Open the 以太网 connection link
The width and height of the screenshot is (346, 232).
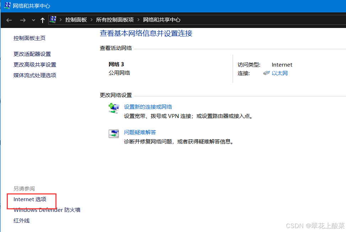(x=280, y=73)
